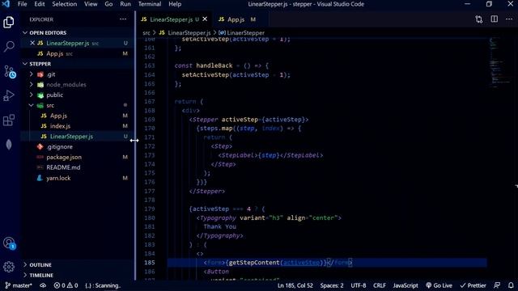Open the Accounts menu icon
The image size is (518, 291).
click(9, 243)
